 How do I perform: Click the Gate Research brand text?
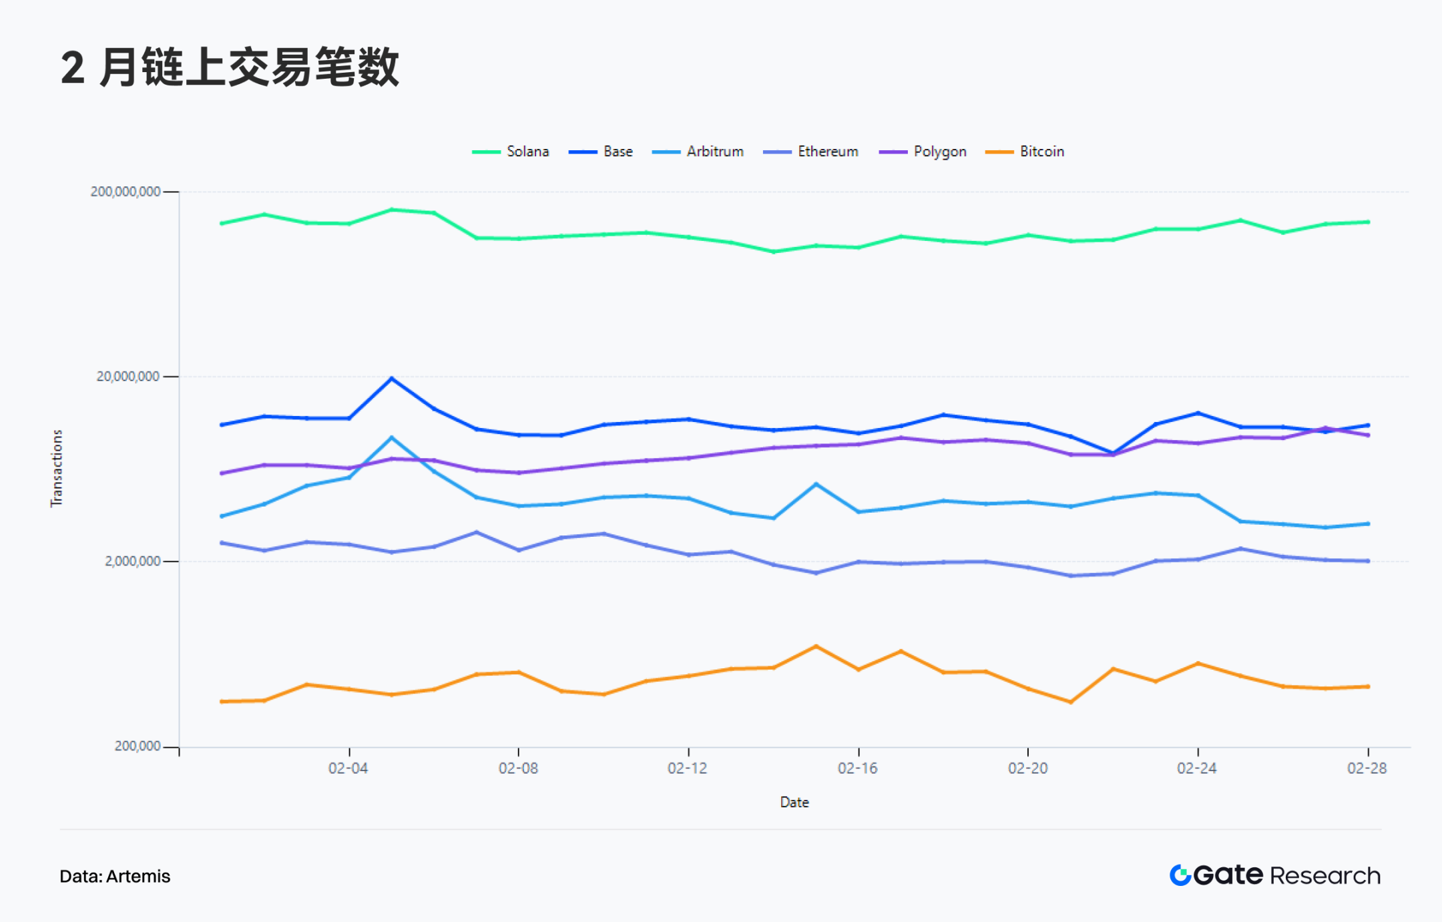pos(1286,875)
